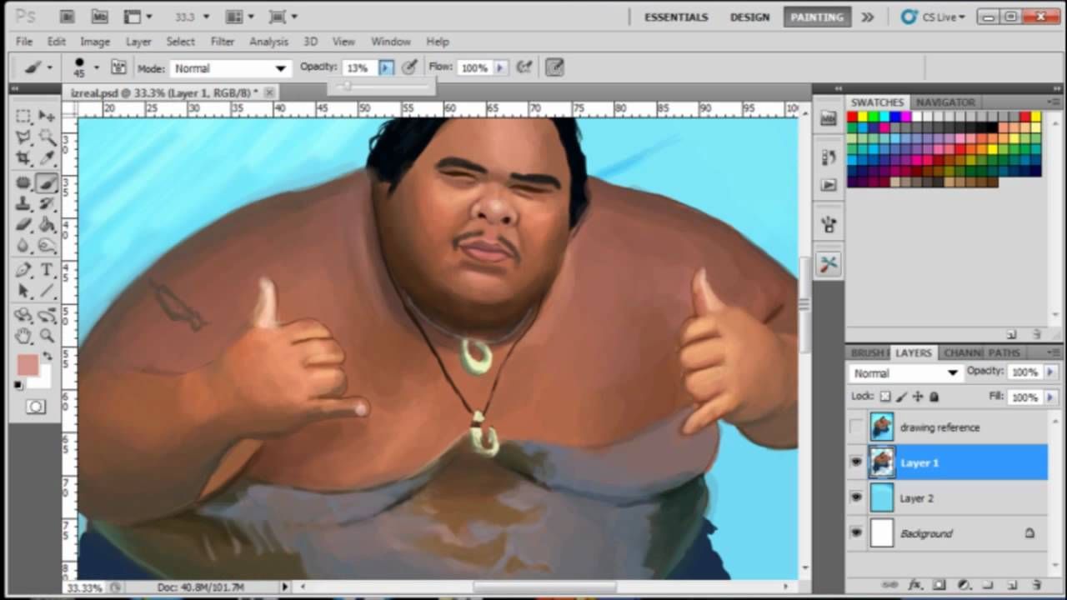Open the layer blend mode dropdown
Image resolution: width=1067 pixels, height=600 pixels.
[x=906, y=373]
